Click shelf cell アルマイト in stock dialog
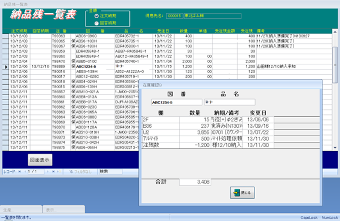340x221 pixels. (160, 139)
